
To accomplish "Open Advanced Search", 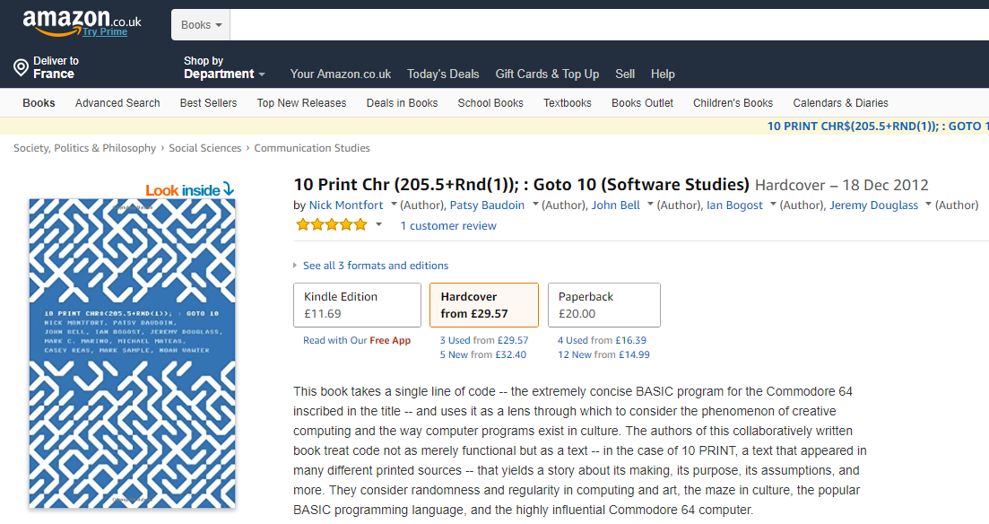I will (x=117, y=103).
